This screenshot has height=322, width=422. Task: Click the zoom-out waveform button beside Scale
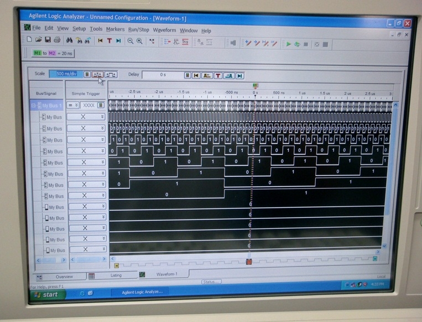(97, 74)
